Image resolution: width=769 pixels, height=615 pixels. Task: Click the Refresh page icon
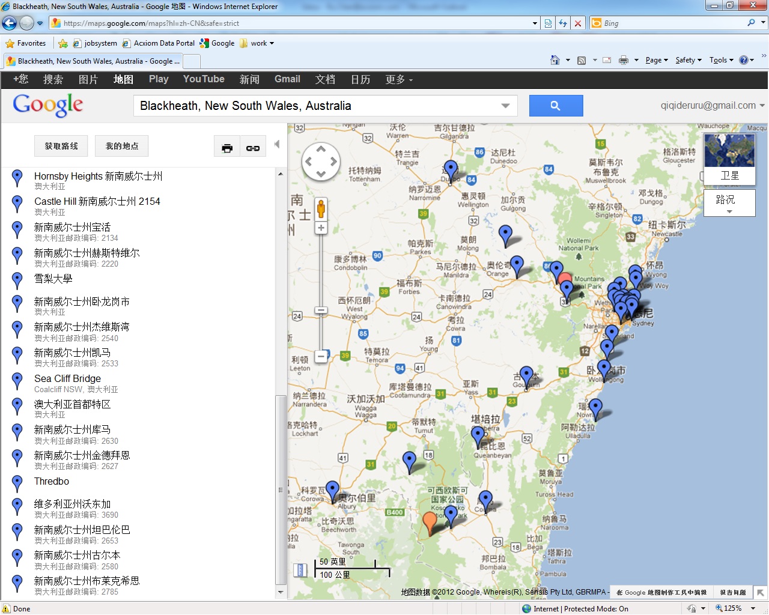(x=563, y=23)
